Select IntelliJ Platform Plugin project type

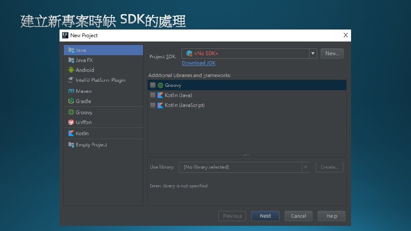point(103,80)
